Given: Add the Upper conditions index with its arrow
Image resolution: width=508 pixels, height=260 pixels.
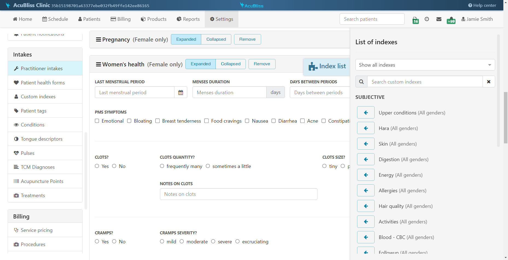Looking at the screenshot, I should pos(366,113).
